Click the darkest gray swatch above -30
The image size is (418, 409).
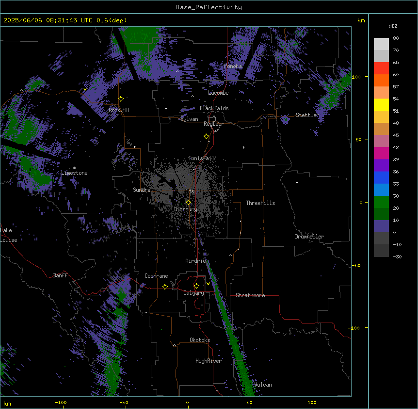tap(381, 251)
